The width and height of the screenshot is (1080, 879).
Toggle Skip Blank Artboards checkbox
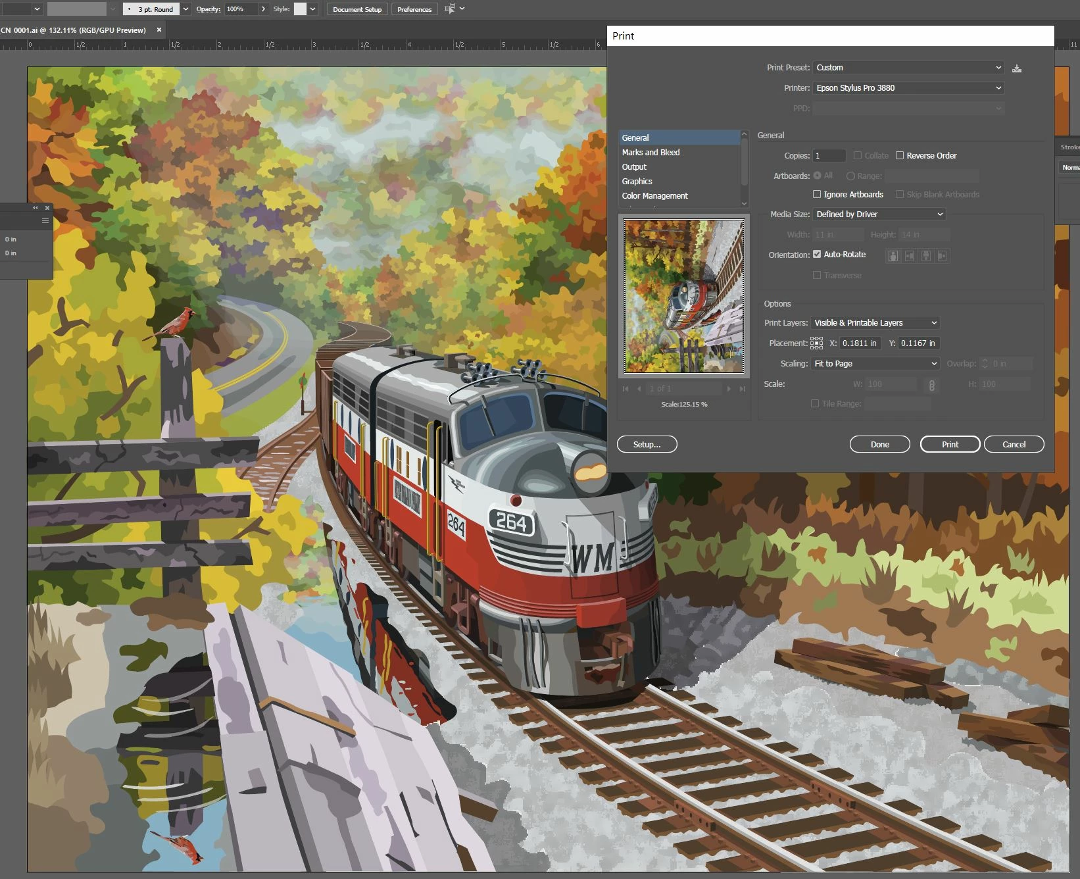[x=900, y=194]
